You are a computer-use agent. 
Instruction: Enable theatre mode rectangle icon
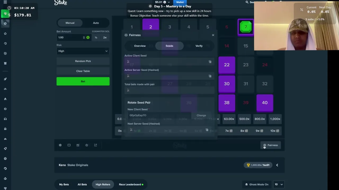pos(69,145)
